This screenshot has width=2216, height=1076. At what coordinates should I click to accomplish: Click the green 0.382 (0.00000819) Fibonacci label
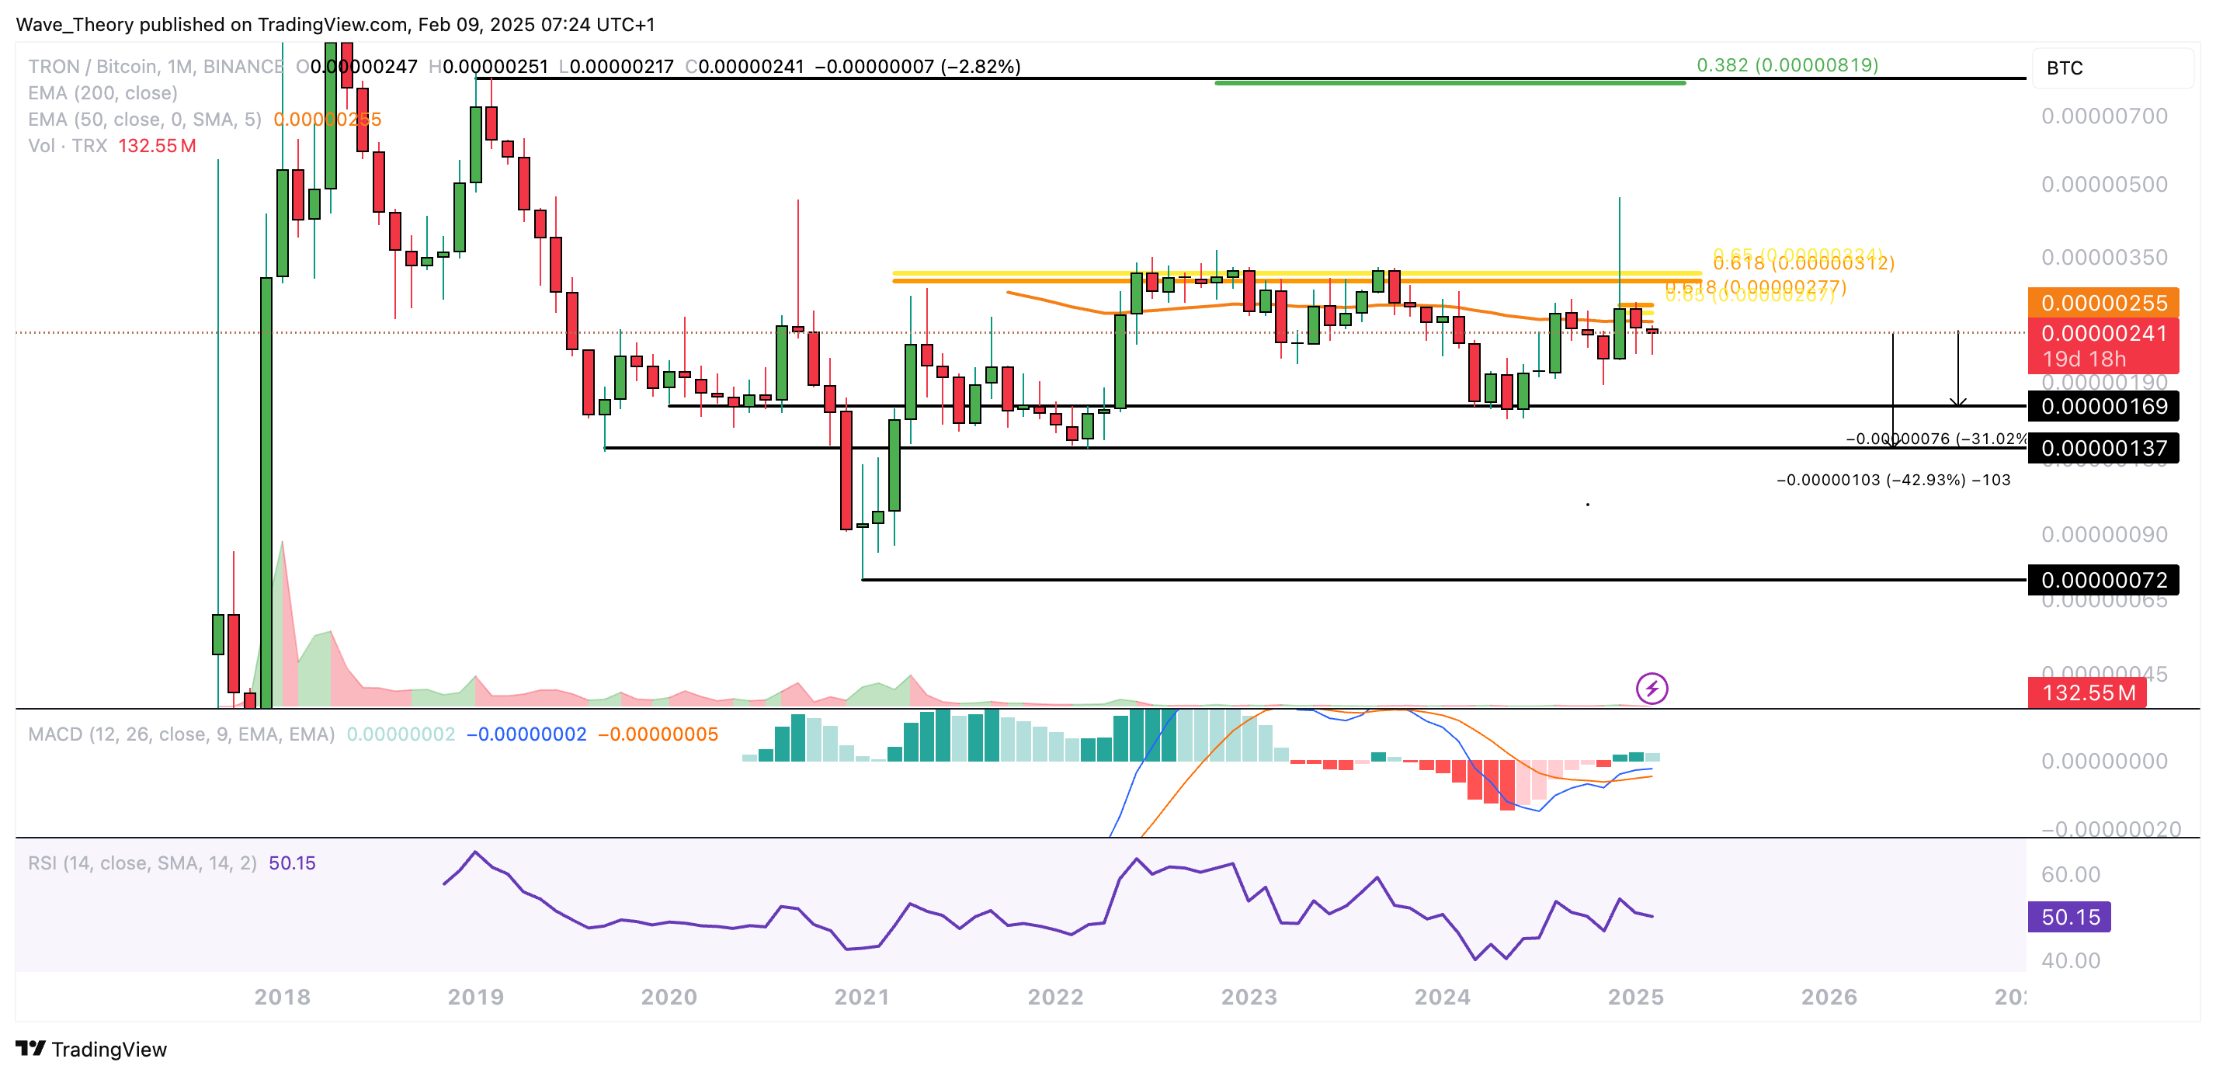point(1787,64)
